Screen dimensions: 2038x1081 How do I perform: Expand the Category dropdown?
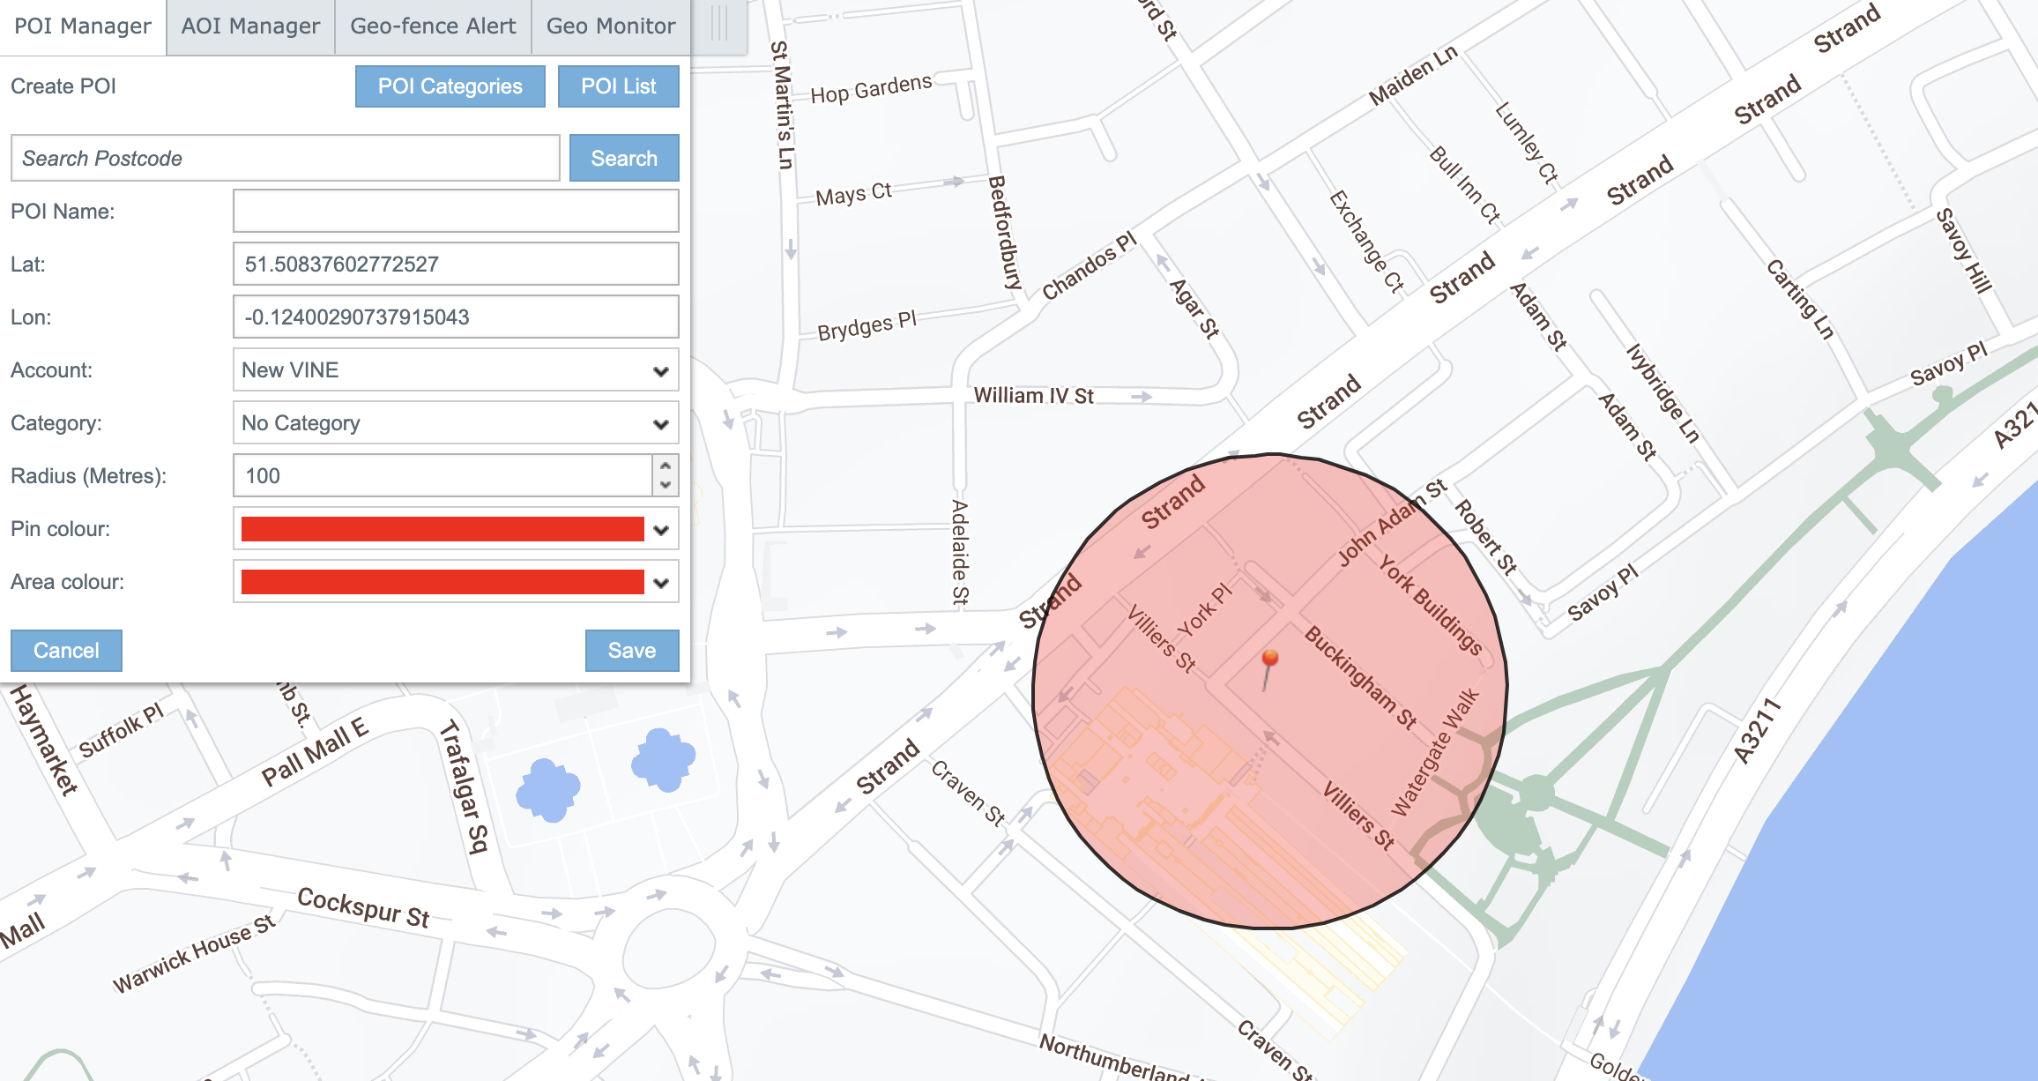pos(455,423)
